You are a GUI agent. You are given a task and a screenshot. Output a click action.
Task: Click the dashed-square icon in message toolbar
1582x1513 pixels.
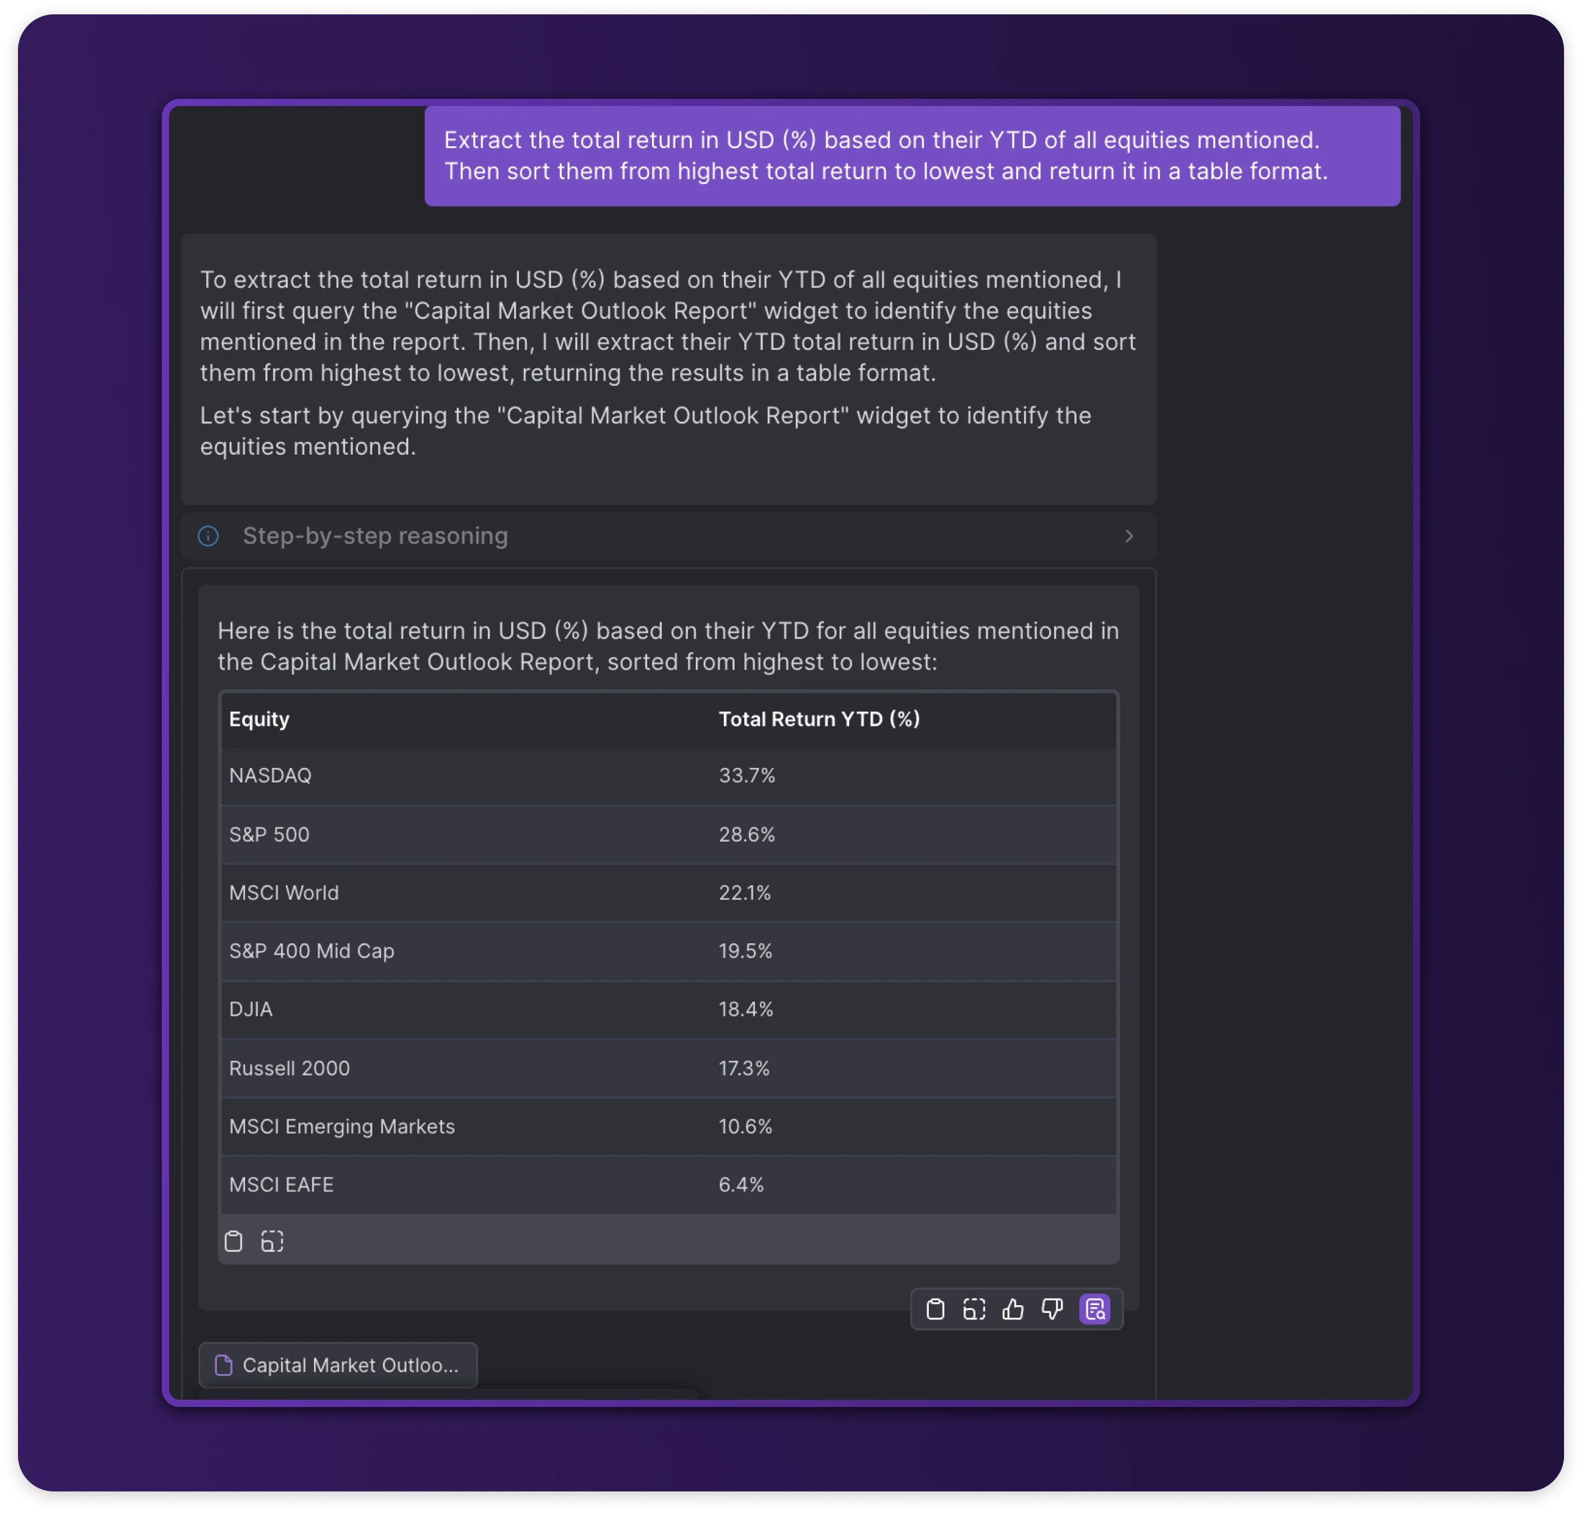click(974, 1309)
